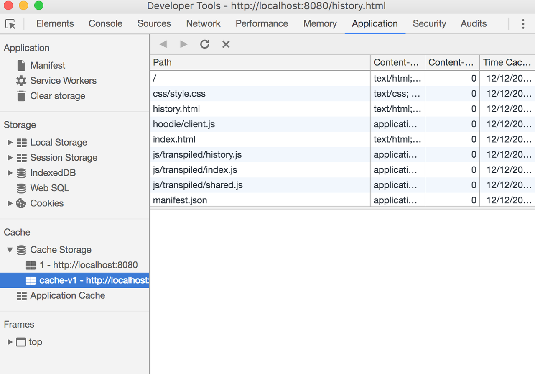Expand the Session Storage tree node

(x=10, y=158)
